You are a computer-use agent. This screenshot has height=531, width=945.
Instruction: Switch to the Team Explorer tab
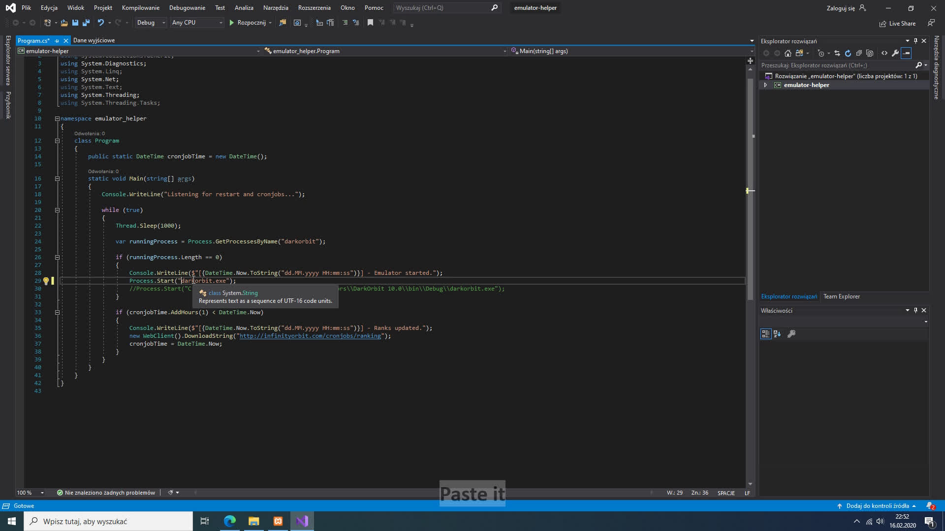pyautogui.click(x=842, y=296)
